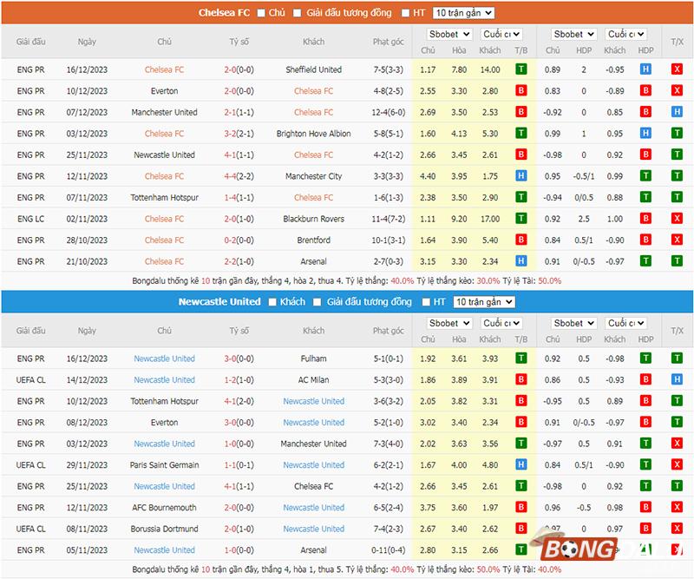Image resolution: width=694 pixels, height=579 pixels.
Task: Tick the Chủ checkbox beside Chelsea FC
Action: tap(259, 13)
